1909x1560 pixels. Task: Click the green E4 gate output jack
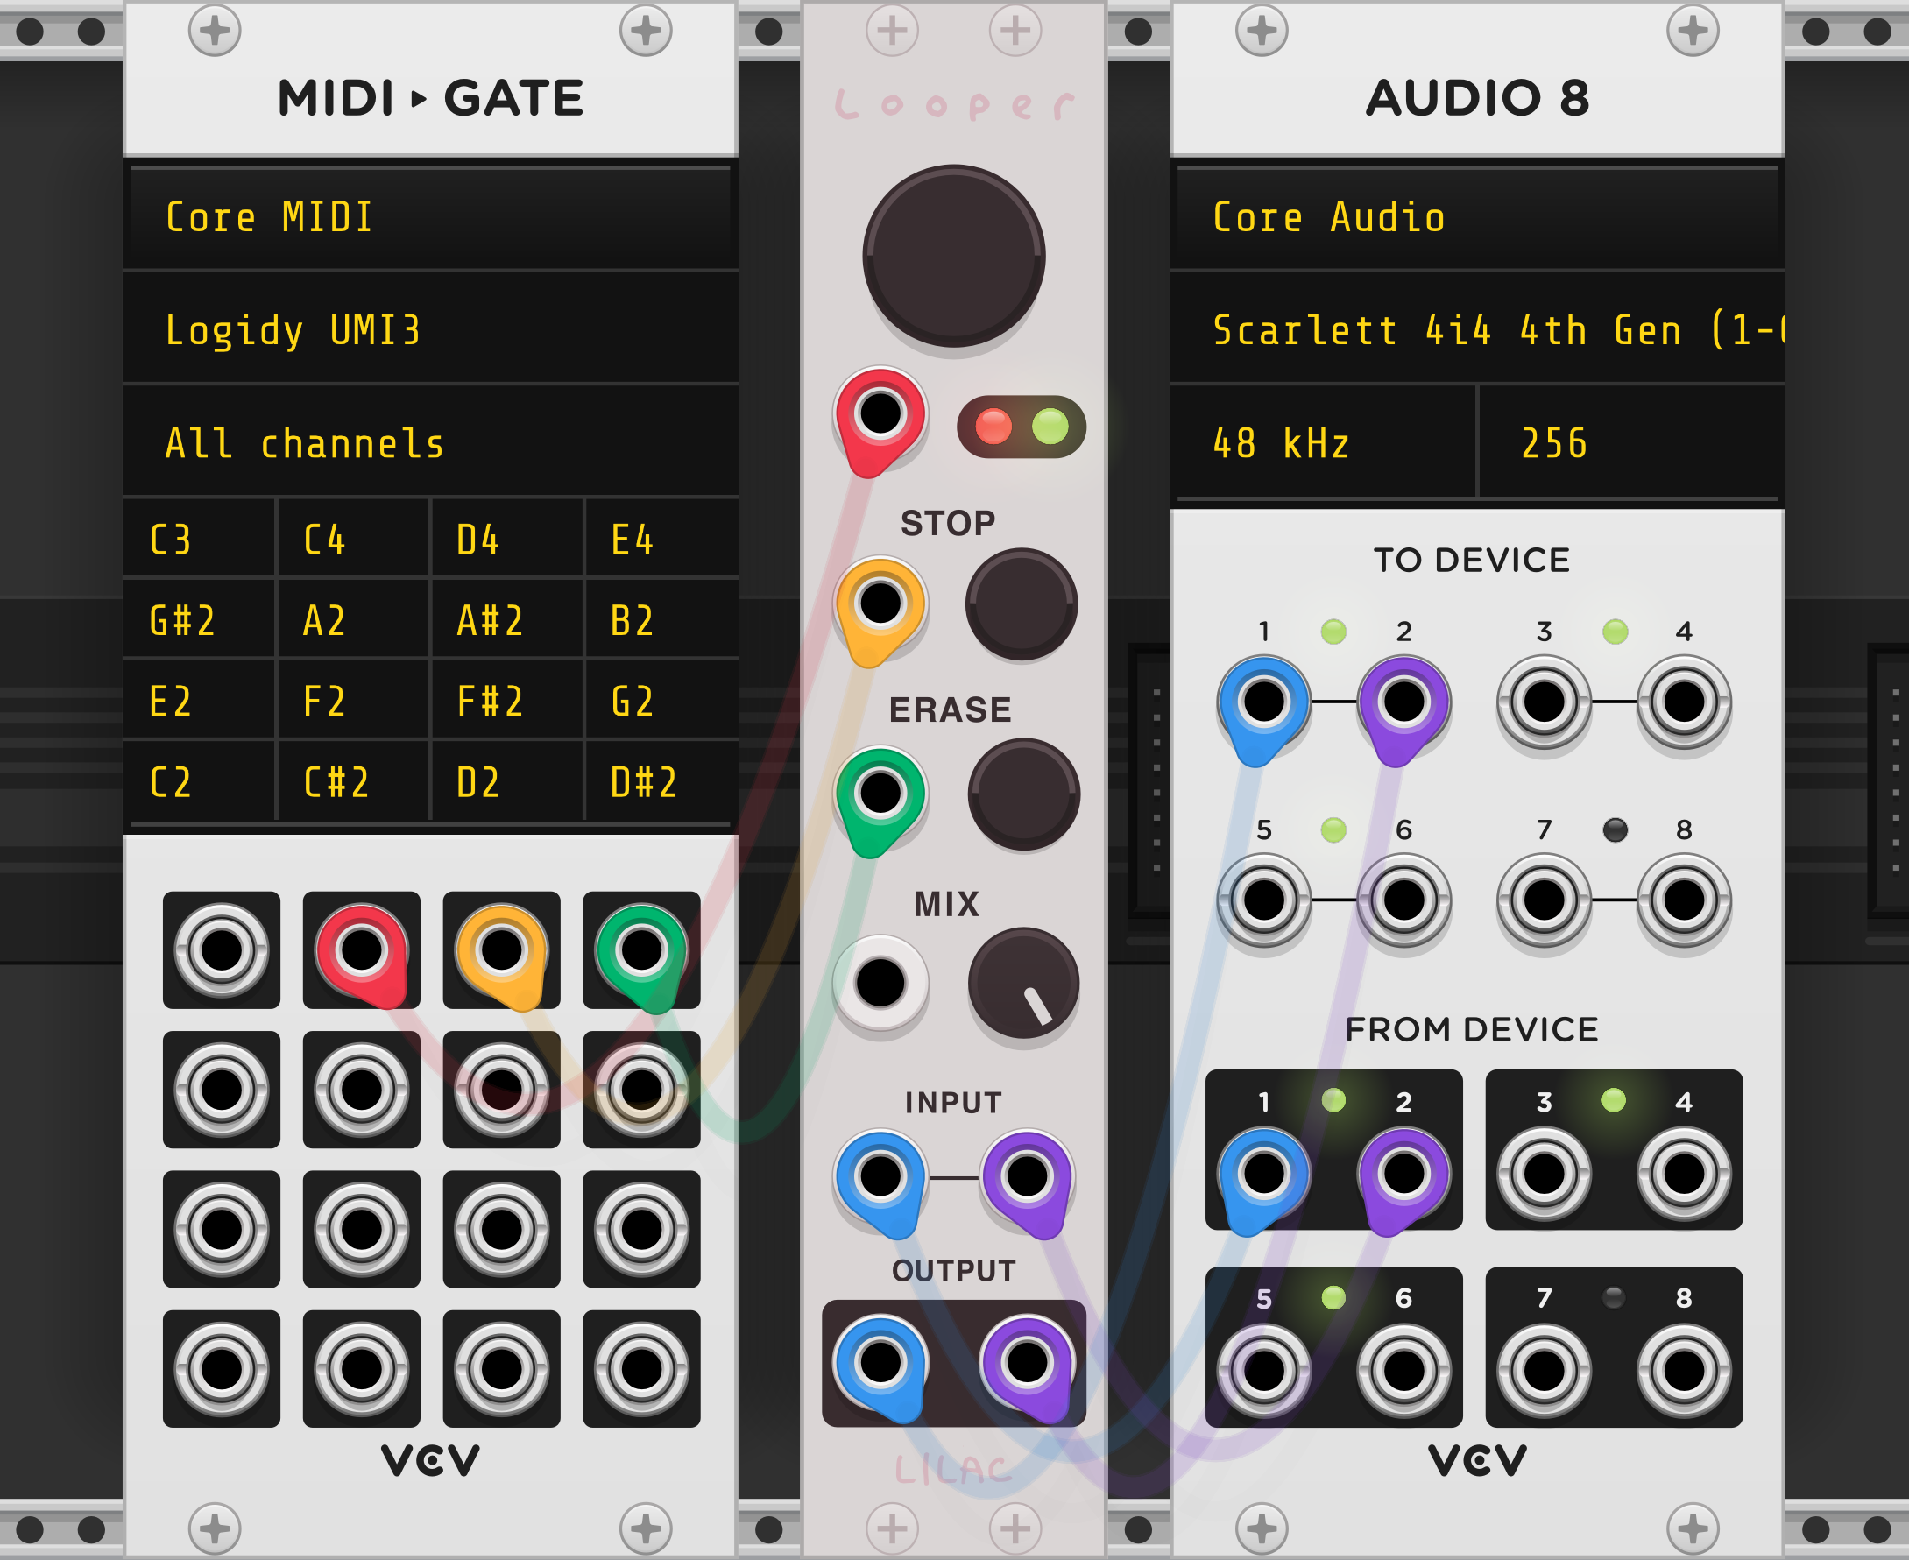[x=640, y=949]
